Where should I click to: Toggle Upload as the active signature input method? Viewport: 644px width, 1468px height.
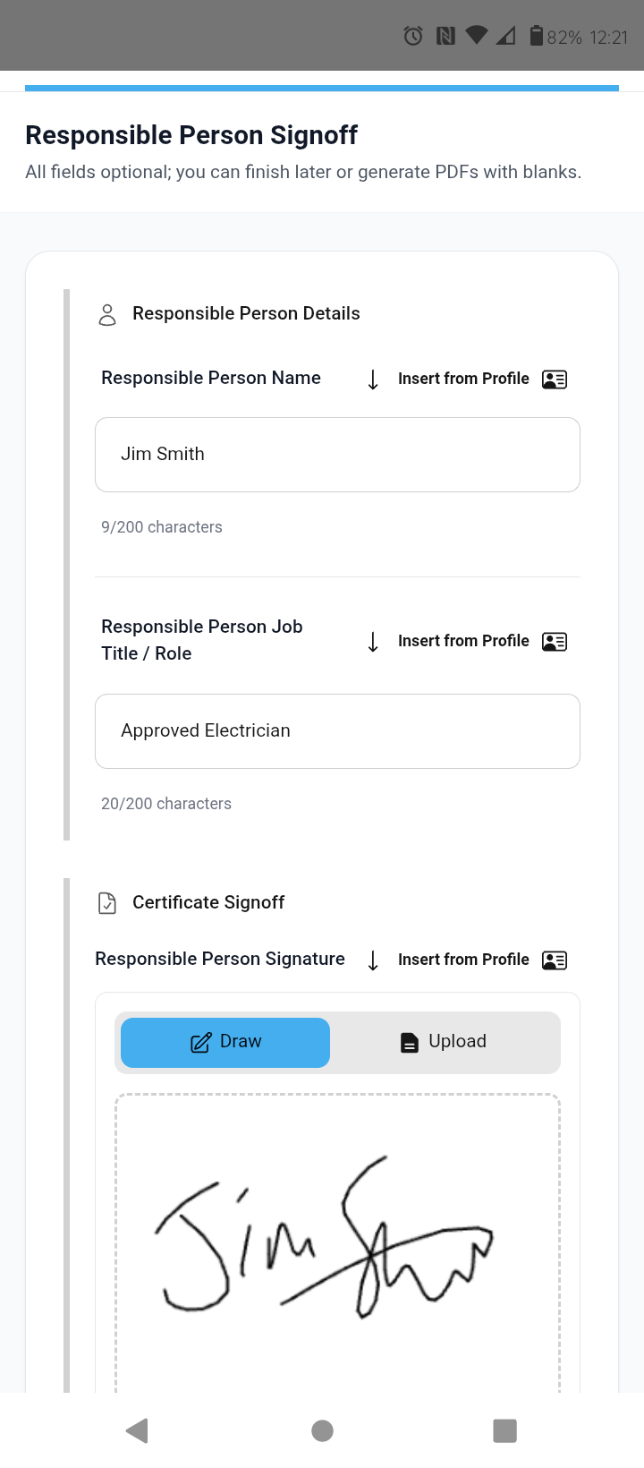pos(445,1042)
